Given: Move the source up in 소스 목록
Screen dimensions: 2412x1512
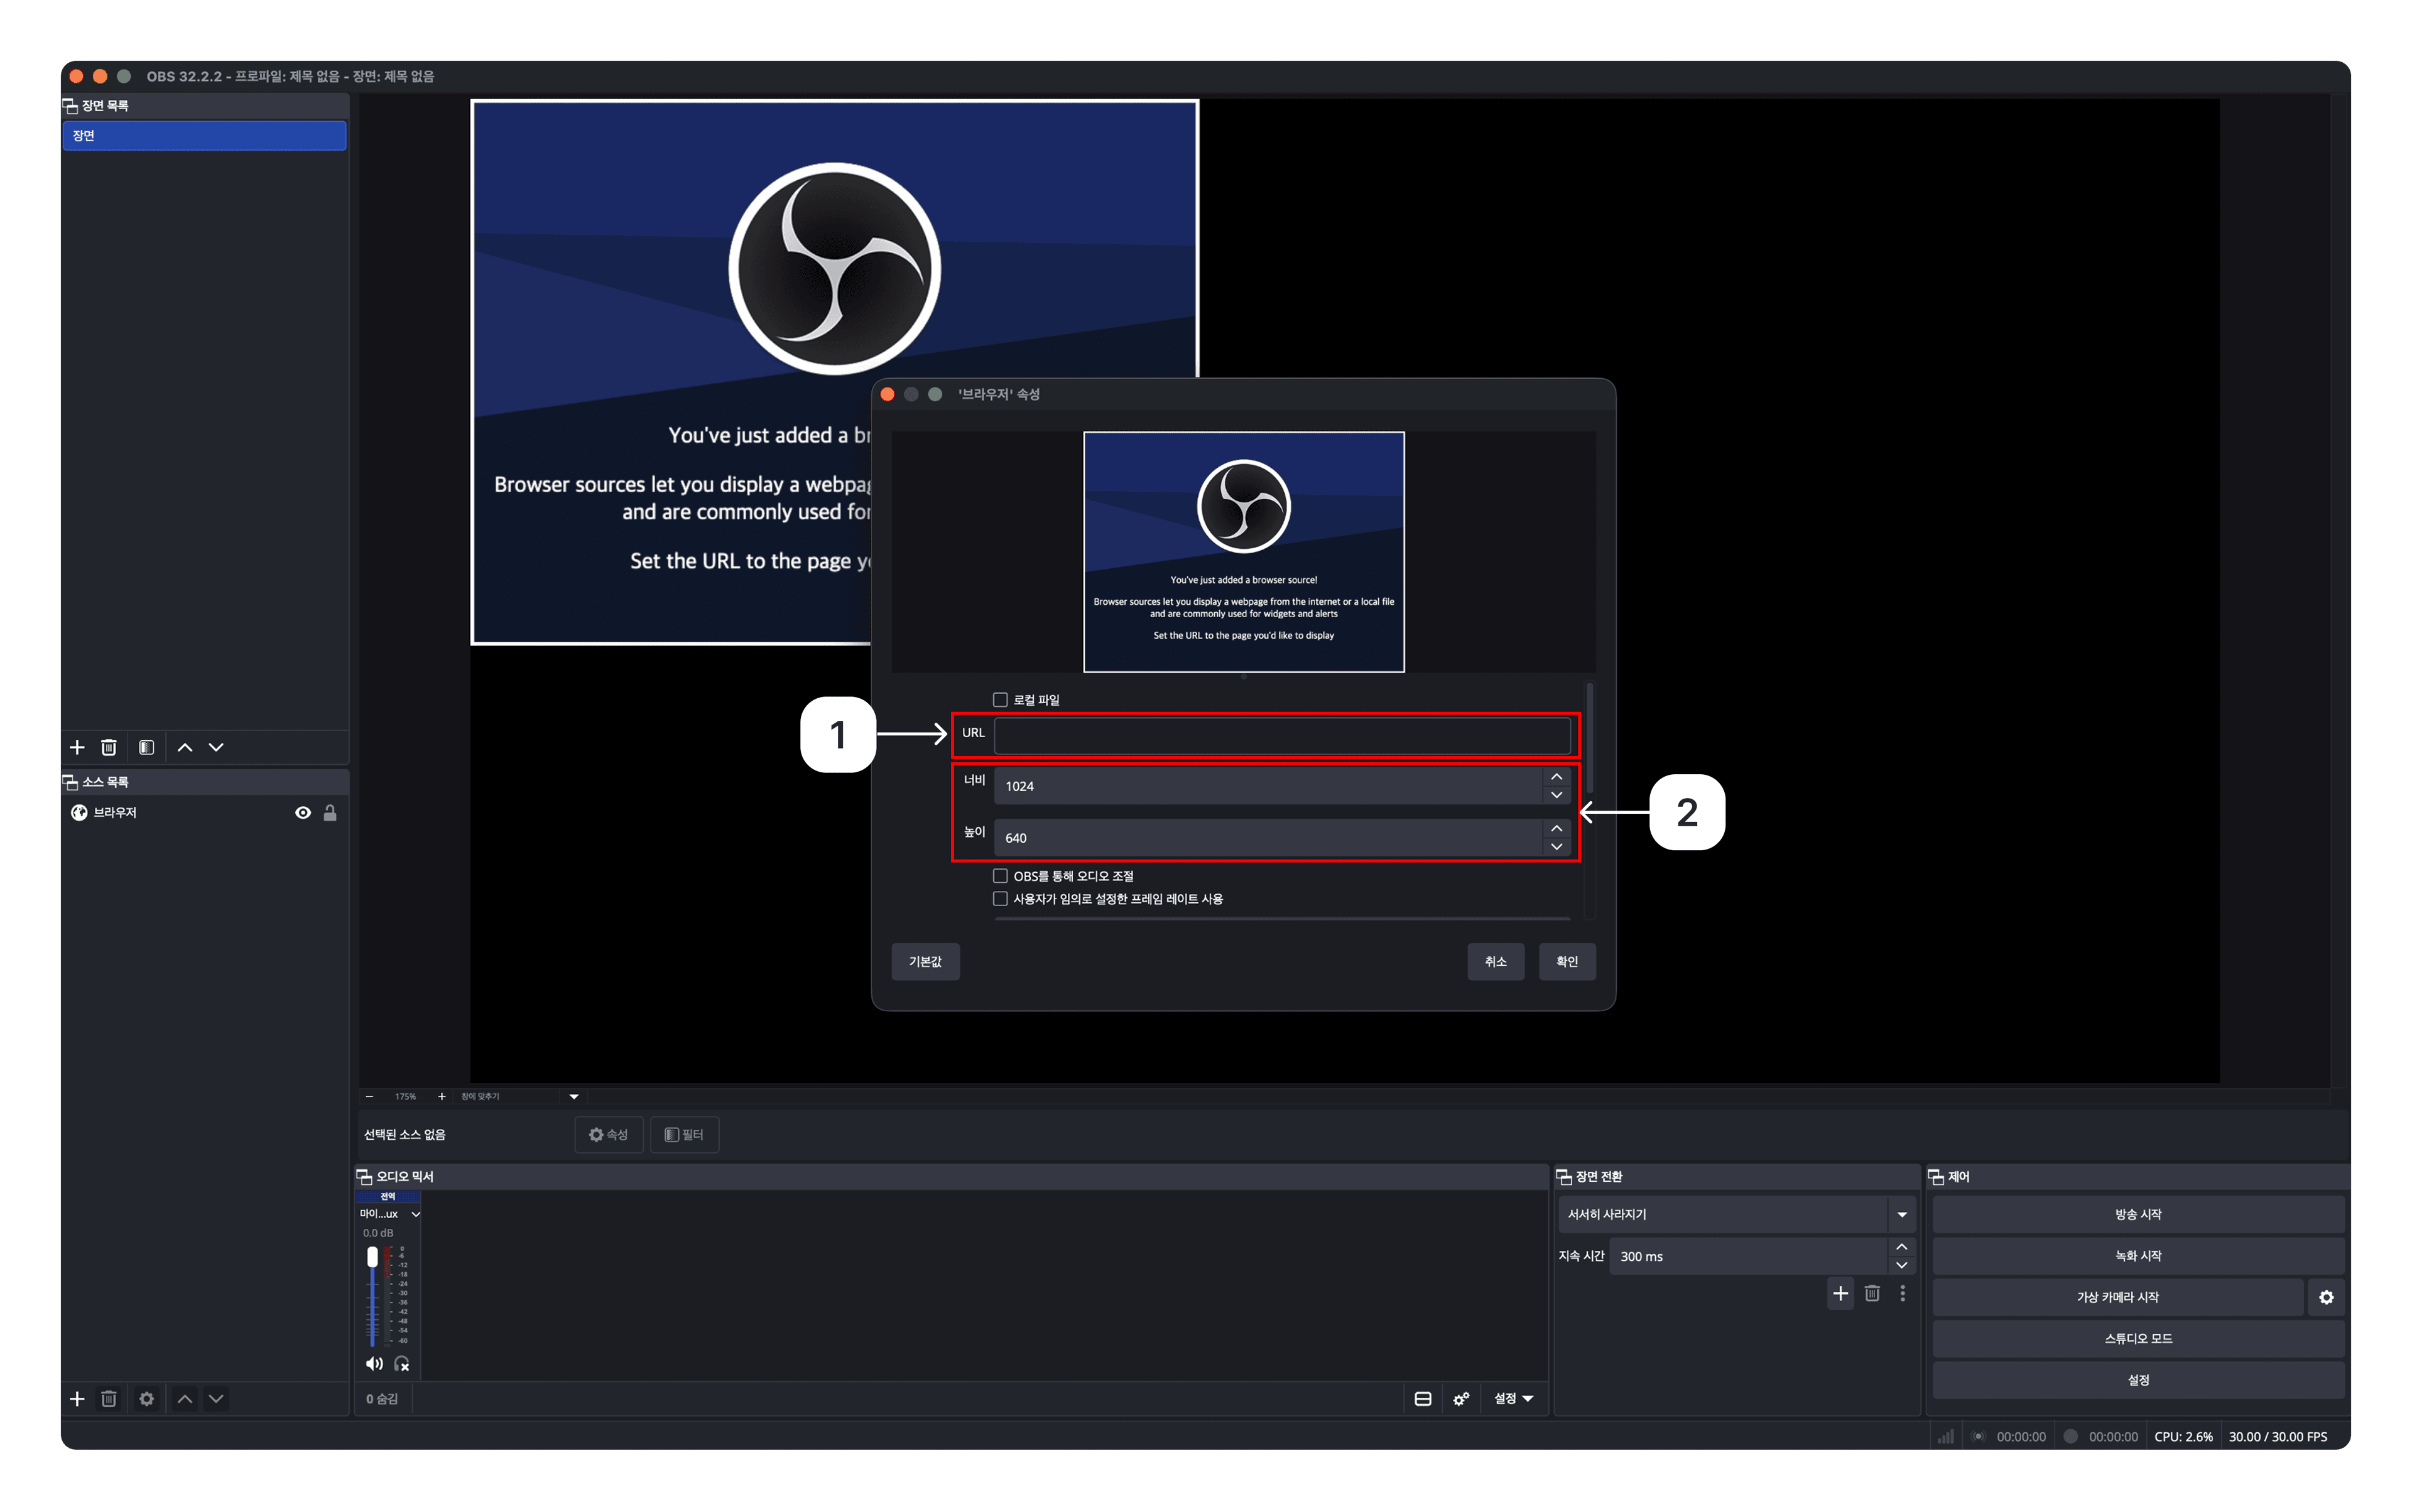Looking at the screenshot, I should pos(185,1399).
